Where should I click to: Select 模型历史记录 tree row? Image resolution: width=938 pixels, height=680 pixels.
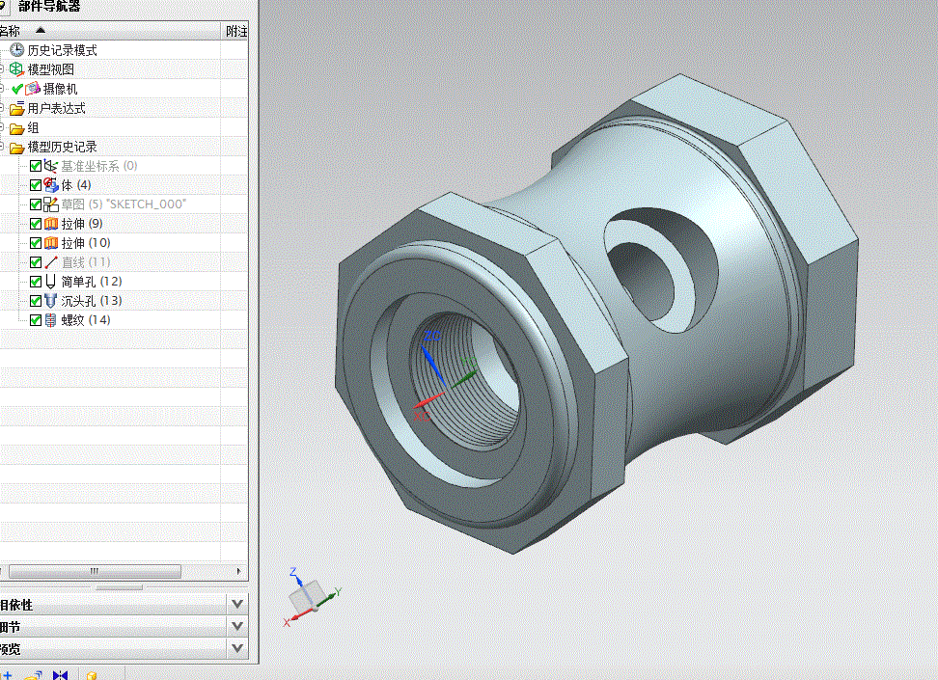point(124,147)
